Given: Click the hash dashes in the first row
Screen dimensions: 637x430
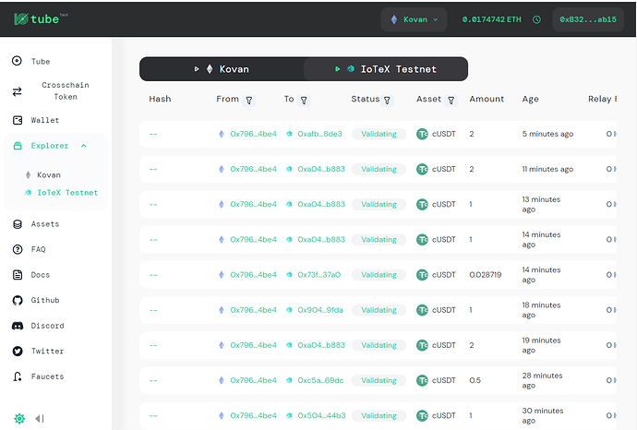Looking at the screenshot, I should 153,134.
